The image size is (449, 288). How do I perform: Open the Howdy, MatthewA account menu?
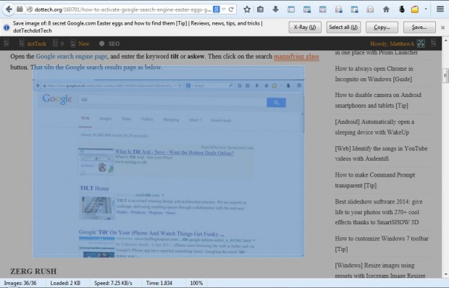tap(392, 43)
